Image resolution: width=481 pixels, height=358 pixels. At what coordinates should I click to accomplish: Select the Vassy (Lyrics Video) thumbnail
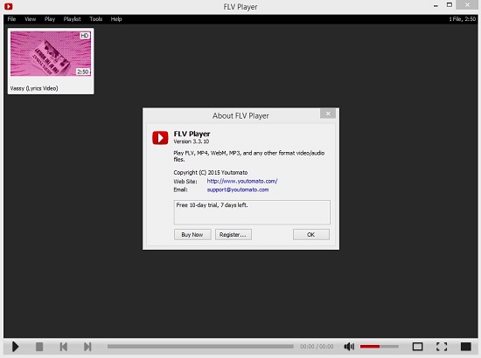click(51, 61)
